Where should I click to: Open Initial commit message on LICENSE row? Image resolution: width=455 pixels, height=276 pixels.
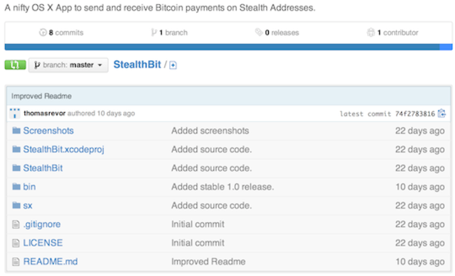click(x=198, y=243)
